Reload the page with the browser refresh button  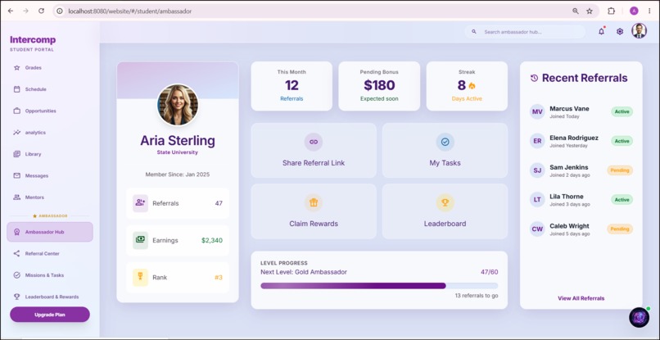pos(41,11)
